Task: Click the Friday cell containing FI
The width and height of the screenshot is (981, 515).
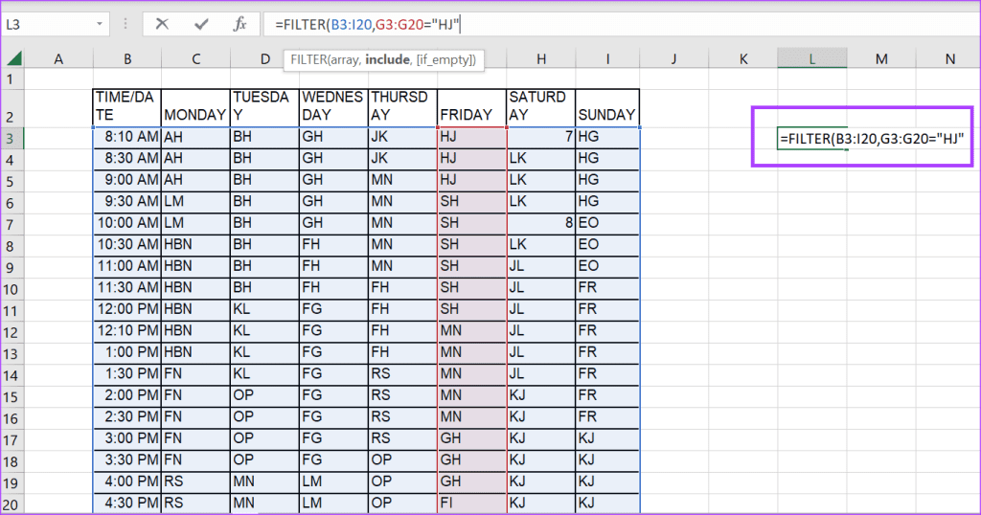Action: tap(471, 504)
